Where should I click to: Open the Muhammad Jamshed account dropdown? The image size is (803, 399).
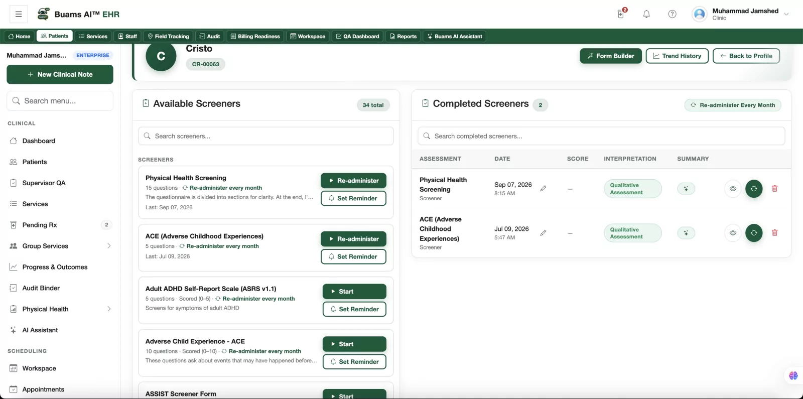pos(741,14)
